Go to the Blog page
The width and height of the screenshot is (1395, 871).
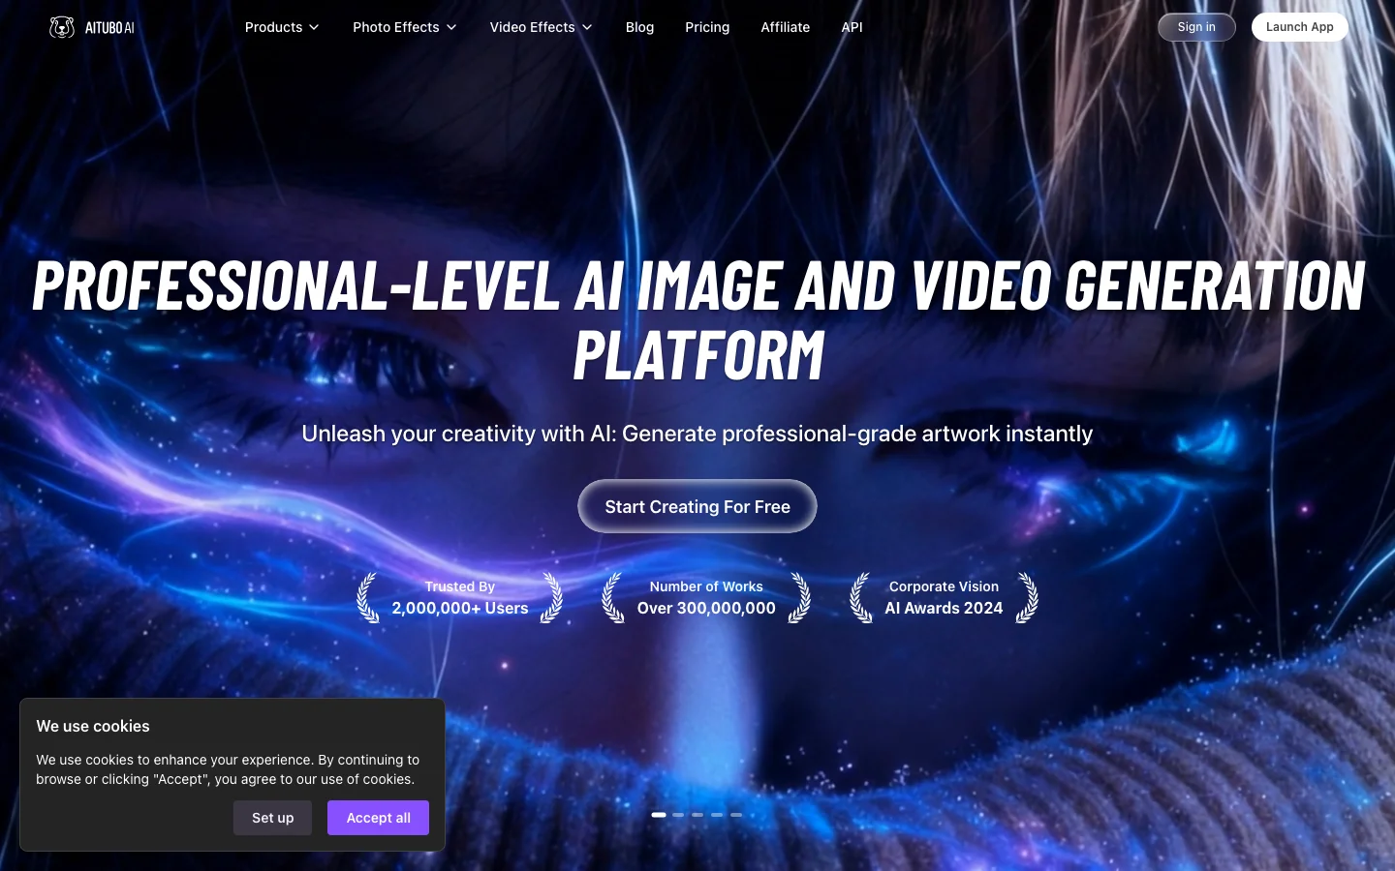coord(639,27)
